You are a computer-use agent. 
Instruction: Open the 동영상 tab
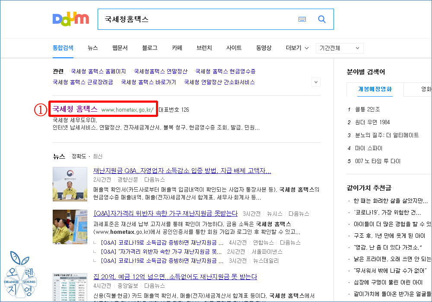coord(264,48)
